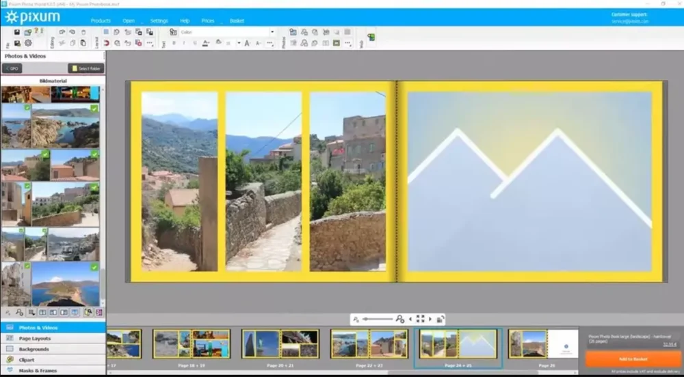Click the save icon in File toolbar

[x=17, y=32]
